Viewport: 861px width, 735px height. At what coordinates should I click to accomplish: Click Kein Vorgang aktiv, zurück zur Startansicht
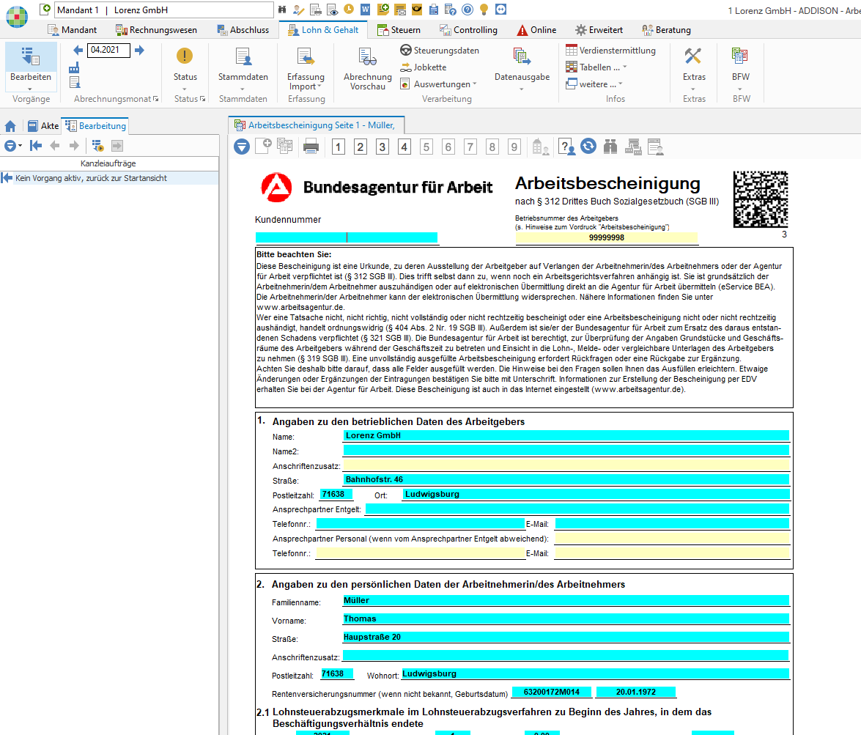(x=92, y=178)
